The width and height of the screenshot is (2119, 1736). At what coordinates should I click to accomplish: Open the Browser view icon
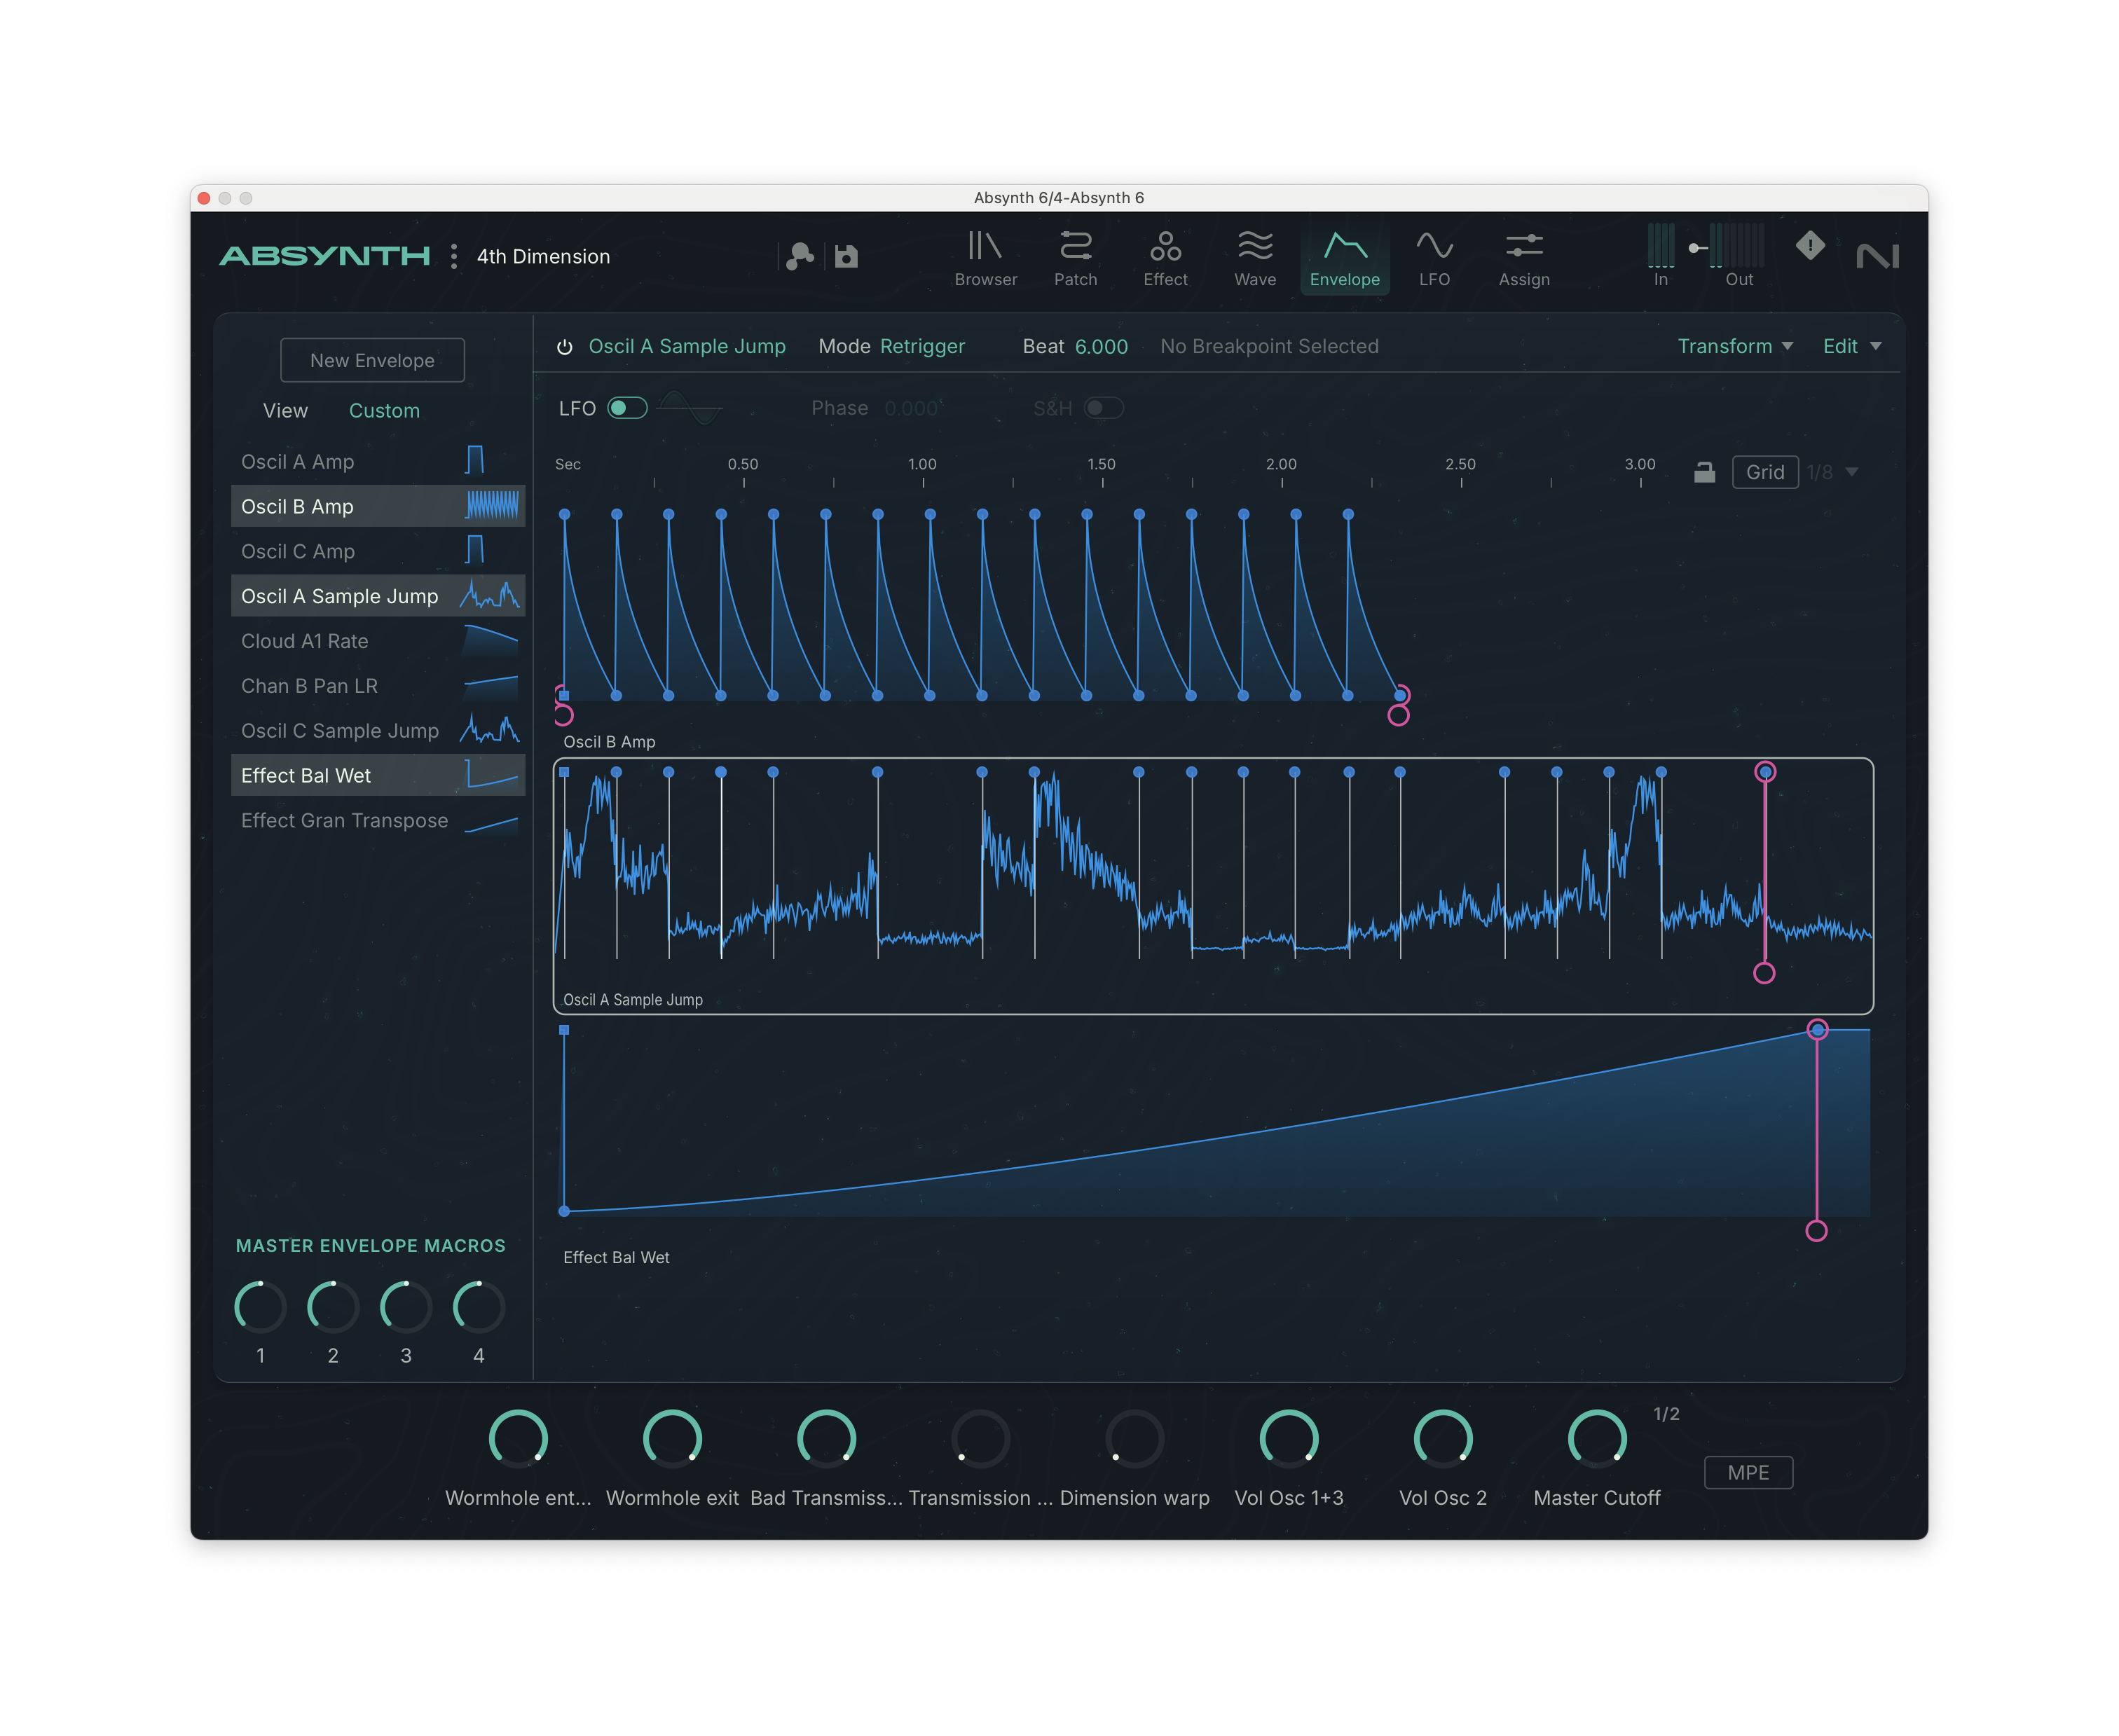pyautogui.click(x=985, y=258)
